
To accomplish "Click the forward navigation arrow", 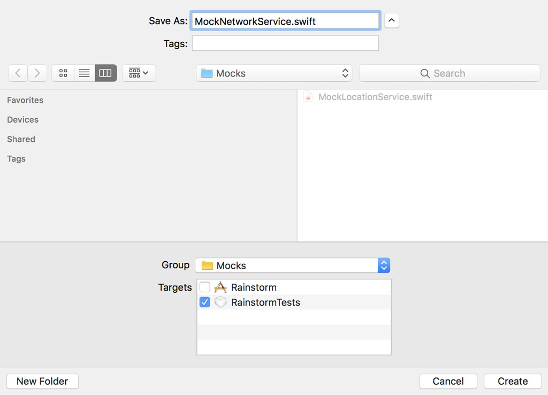I will click(x=37, y=73).
